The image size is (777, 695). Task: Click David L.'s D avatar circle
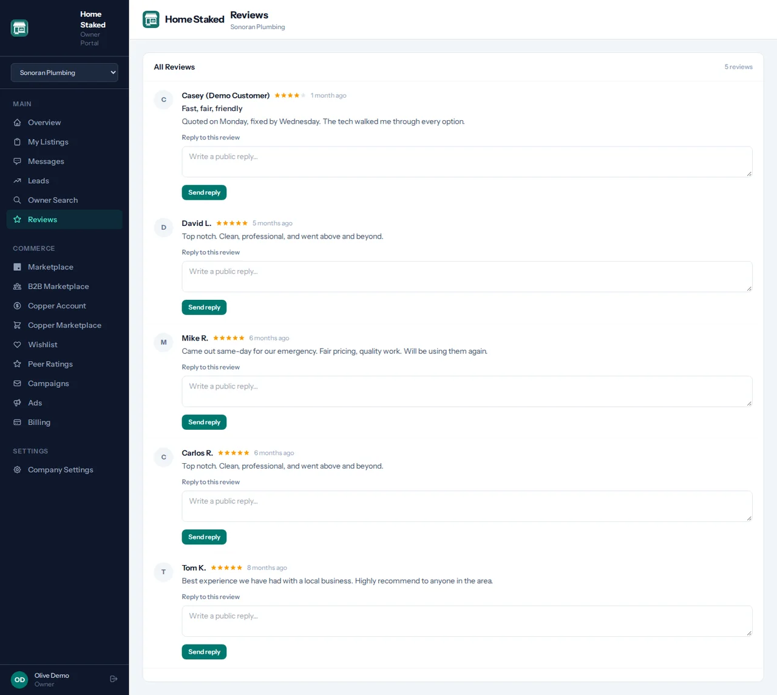point(163,228)
